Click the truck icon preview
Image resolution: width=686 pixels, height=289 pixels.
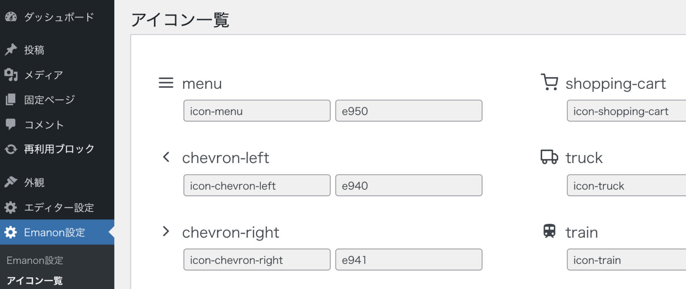click(x=548, y=157)
